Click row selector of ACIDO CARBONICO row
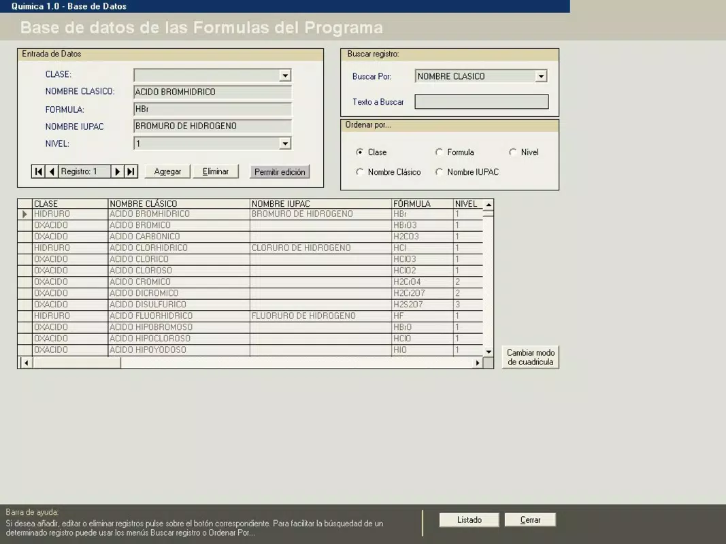 click(24, 237)
